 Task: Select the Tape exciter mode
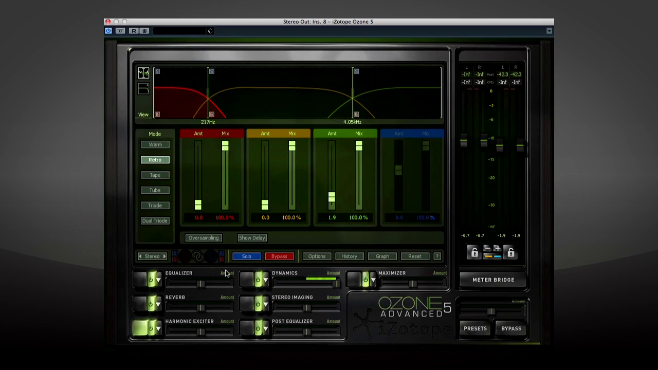(x=155, y=175)
